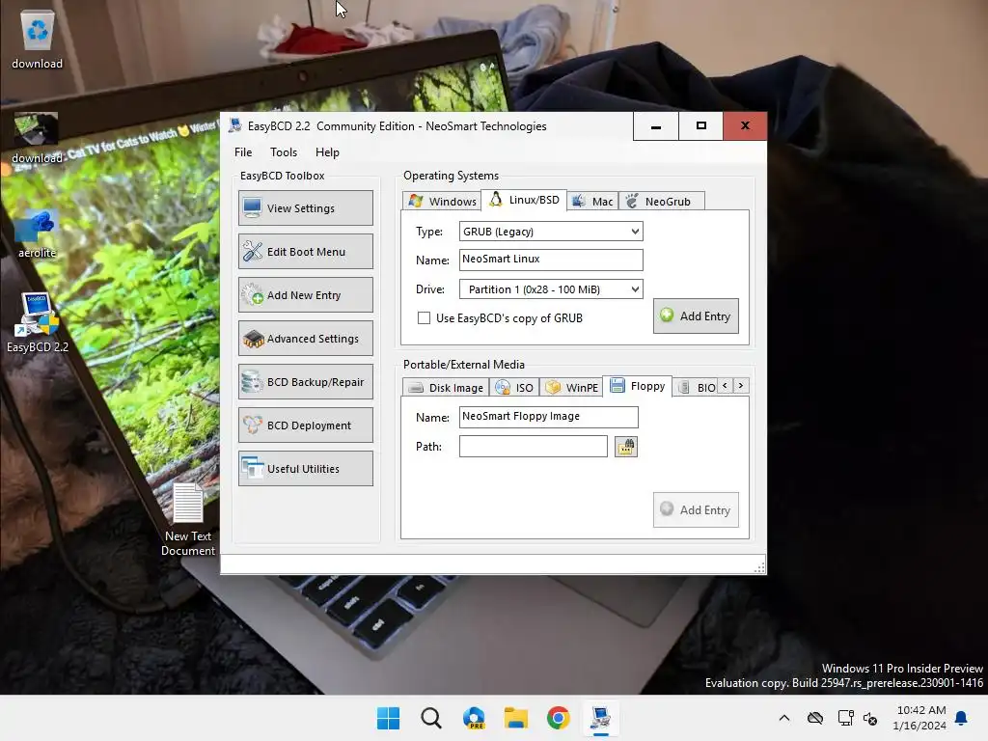This screenshot has height=741, width=988.
Task: Click the OneDrive cloud tray icon
Action: [x=814, y=718]
